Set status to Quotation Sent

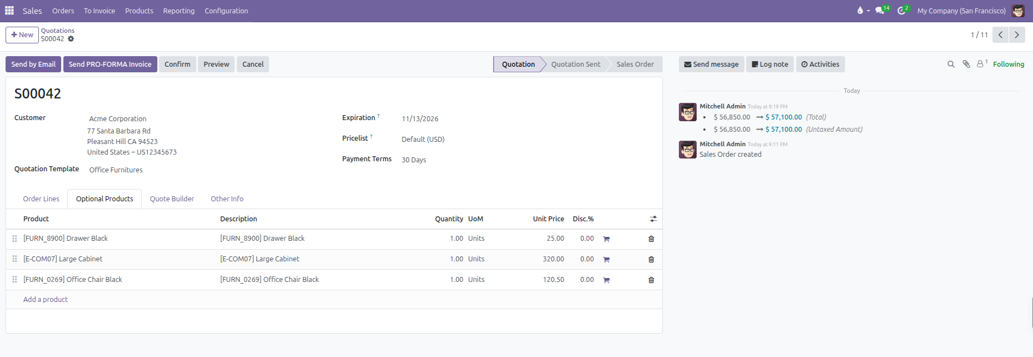tap(575, 65)
